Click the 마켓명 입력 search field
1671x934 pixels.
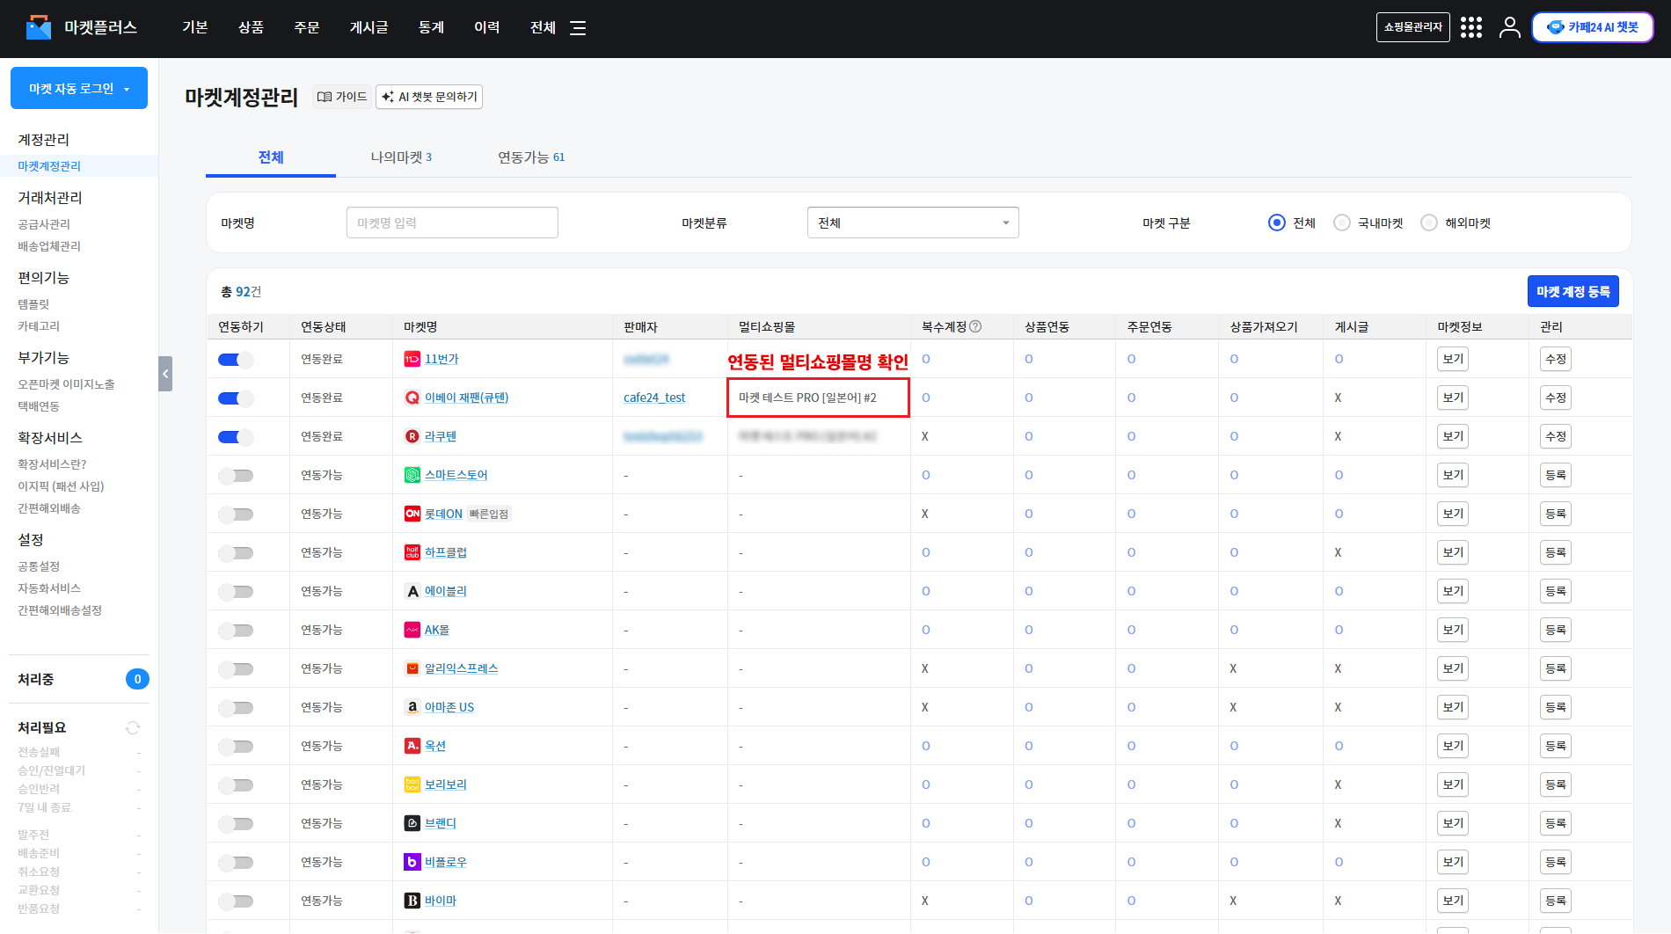coord(452,223)
